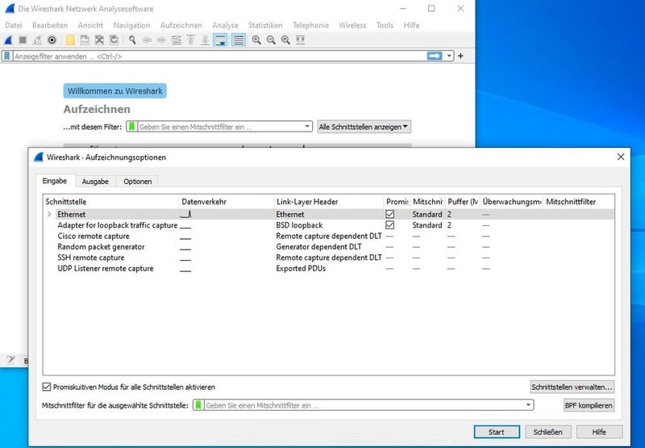Click the Schließen button
The width and height of the screenshot is (645, 448).
[547, 432]
